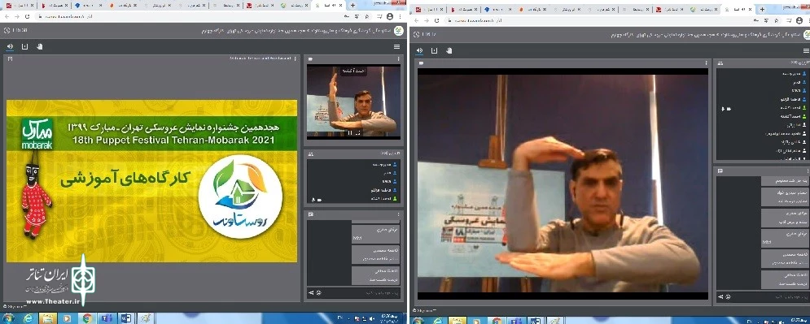The image size is (810, 324).
Task: Reload the page in the left browser window
Action: 28,16
